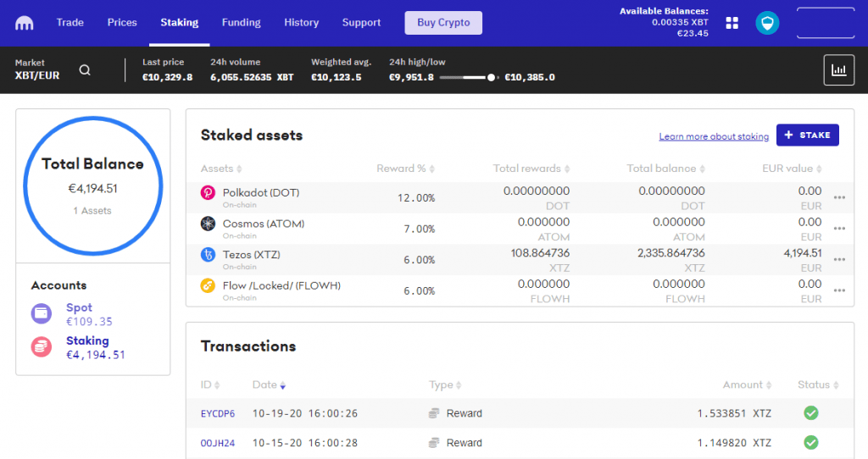Sort transactions by Amount

click(x=748, y=384)
